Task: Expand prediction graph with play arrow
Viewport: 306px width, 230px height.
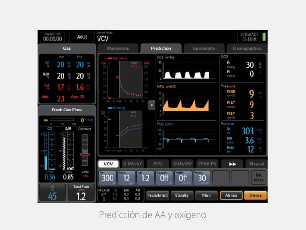Action: point(151,105)
